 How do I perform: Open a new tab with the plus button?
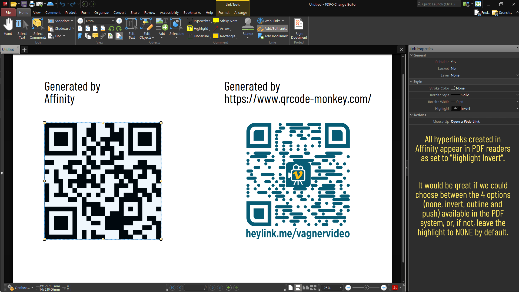(24, 49)
